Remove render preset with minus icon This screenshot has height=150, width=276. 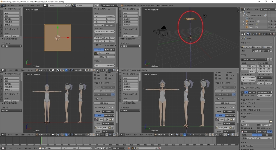tap(271, 59)
